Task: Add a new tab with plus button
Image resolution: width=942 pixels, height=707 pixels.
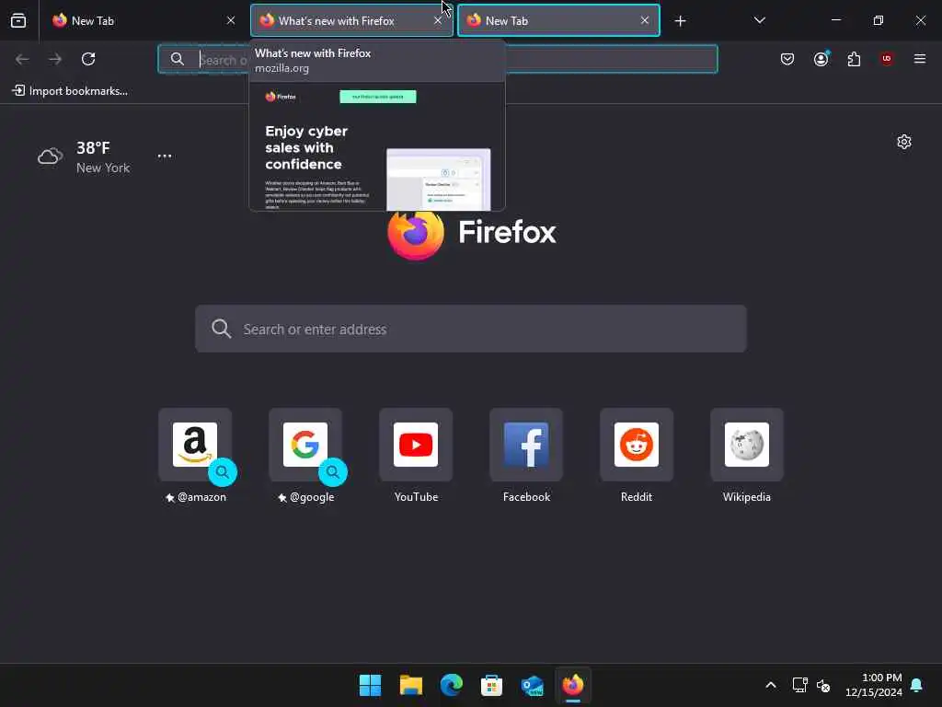Action: 680,21
